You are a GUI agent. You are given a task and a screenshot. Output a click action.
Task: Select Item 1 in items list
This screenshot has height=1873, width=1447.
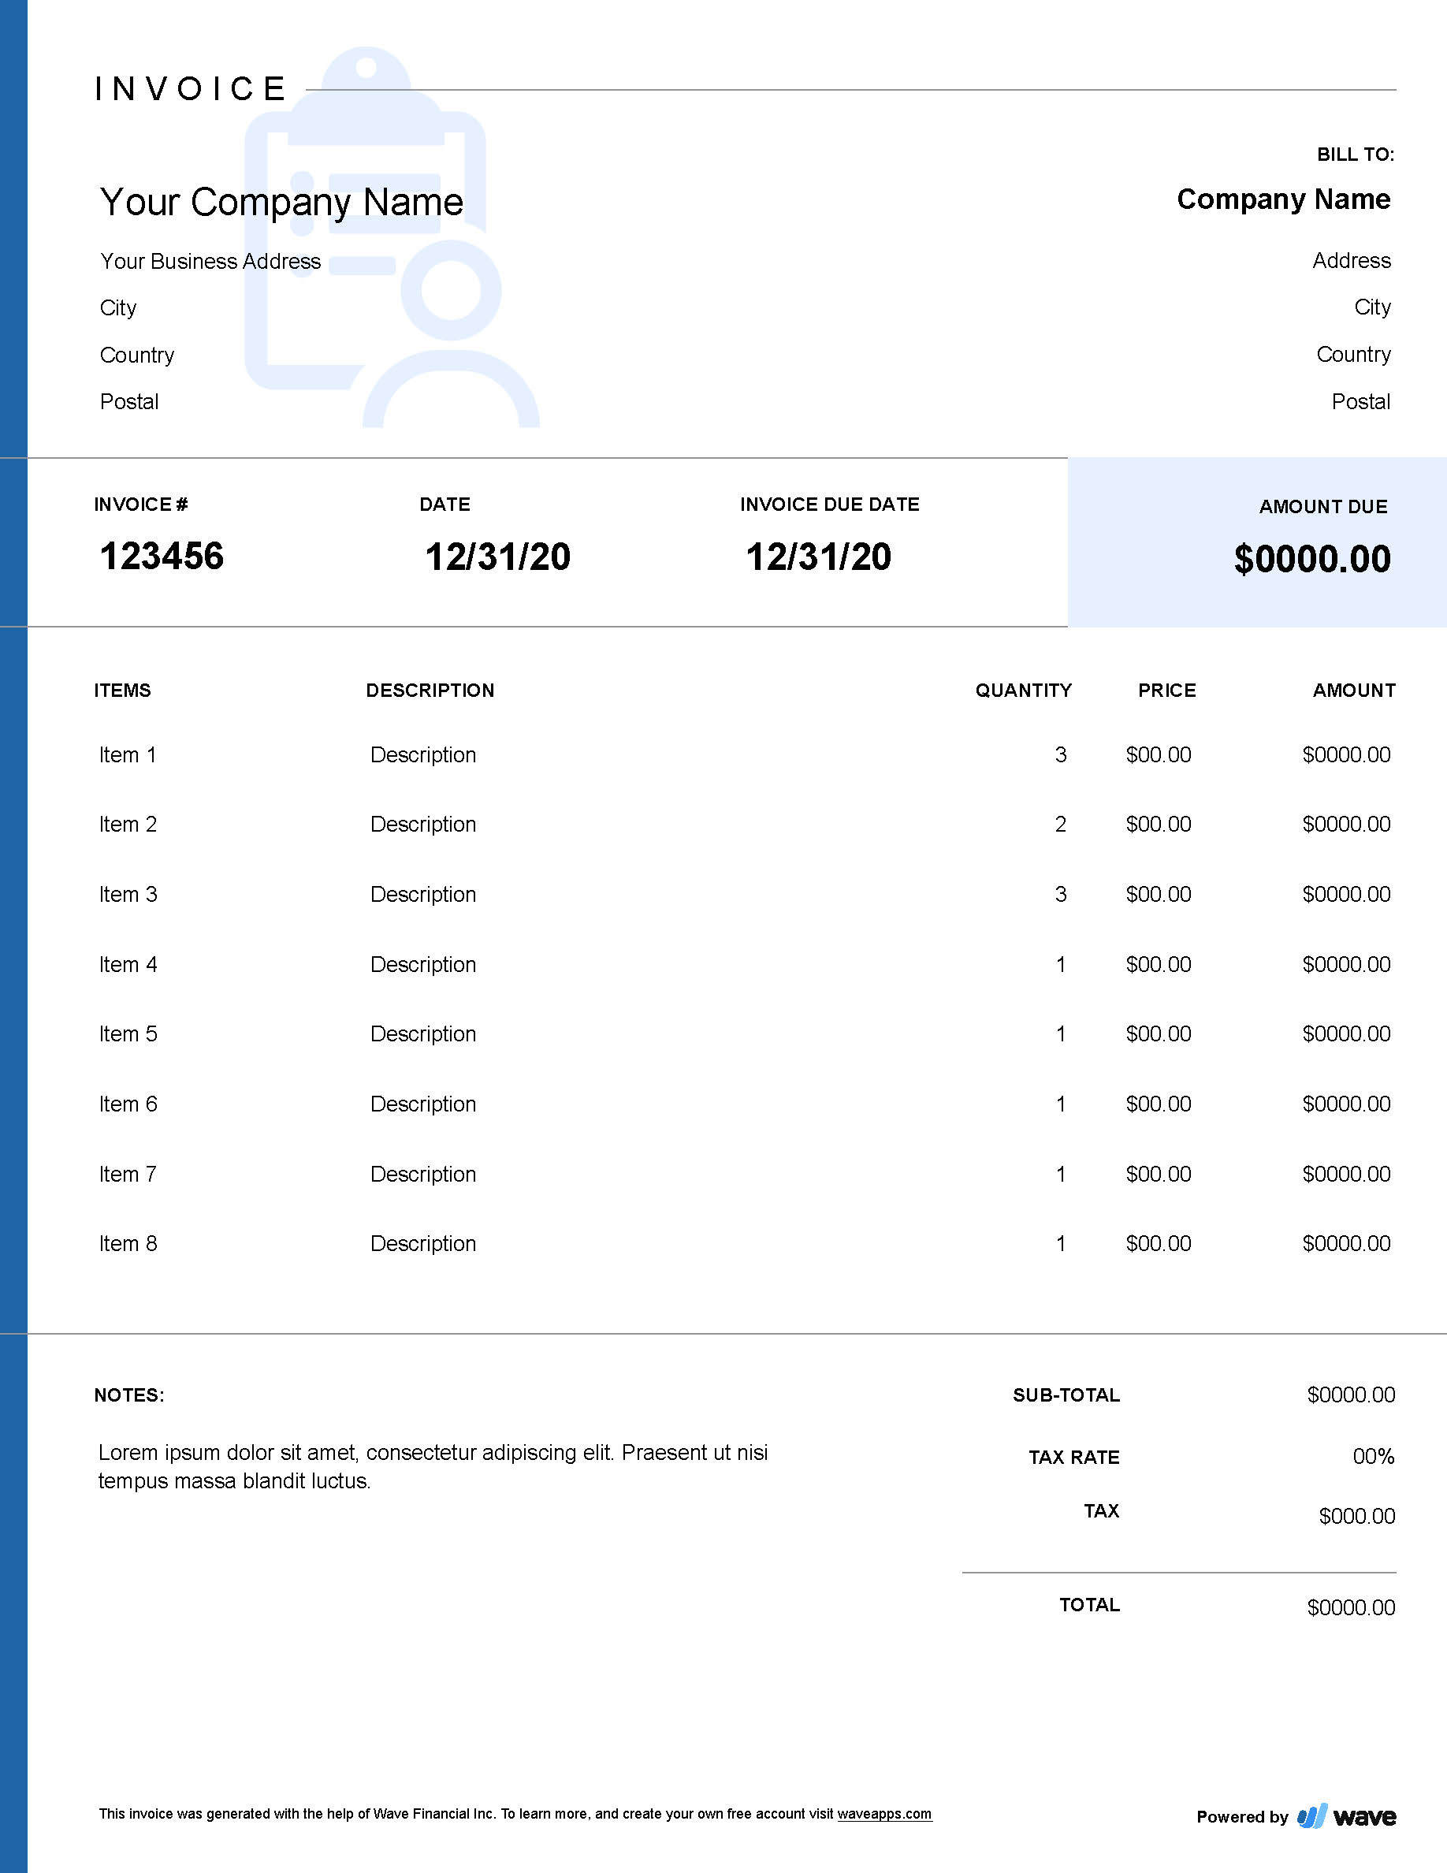[128, 754]
